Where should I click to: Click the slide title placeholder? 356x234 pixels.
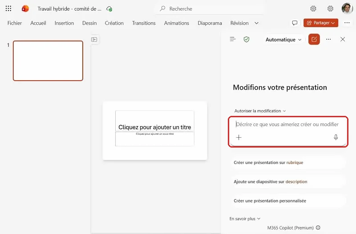(154, 121)
